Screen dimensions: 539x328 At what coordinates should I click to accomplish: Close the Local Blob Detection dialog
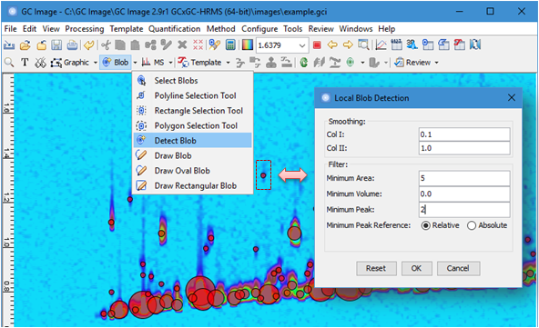512,98
